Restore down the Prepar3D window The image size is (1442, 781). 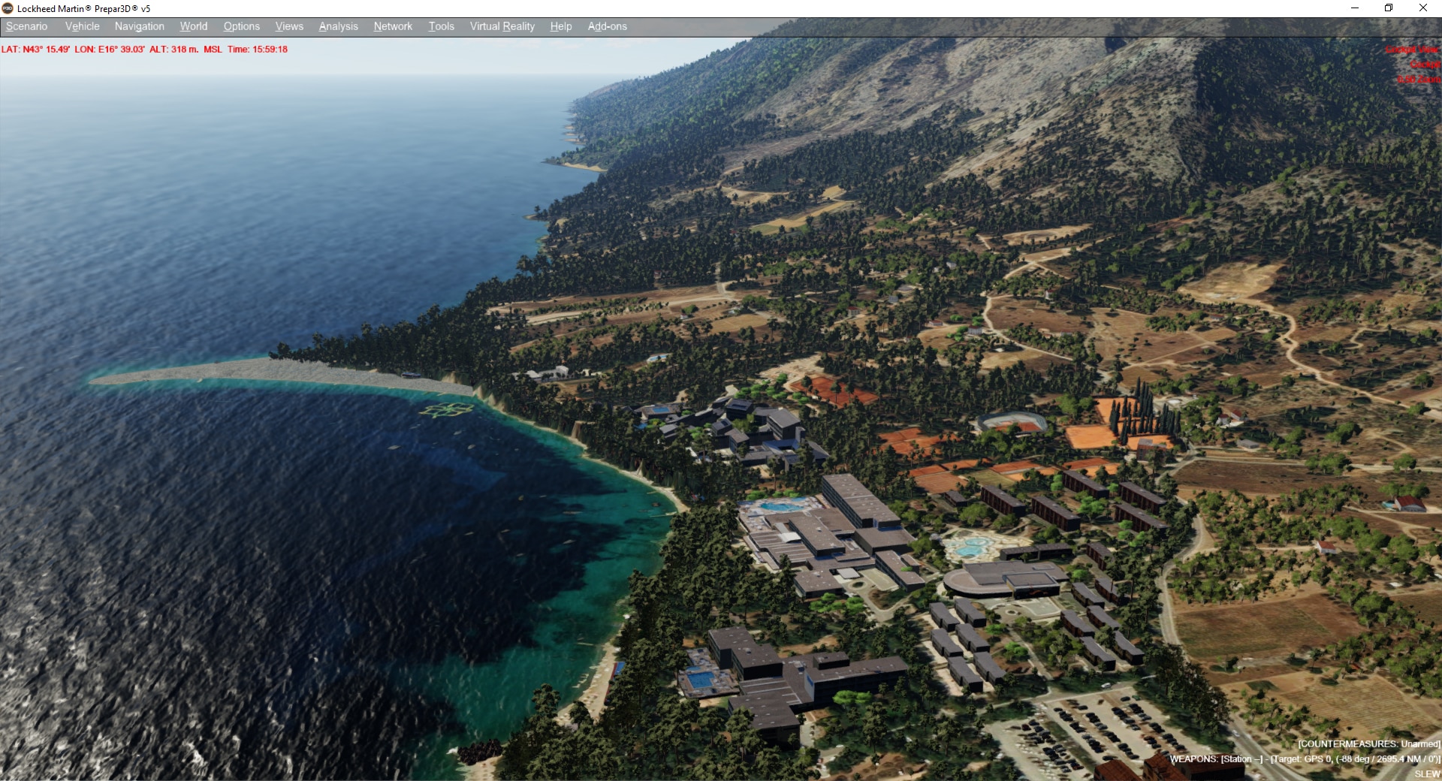(x=1389, y=8)
